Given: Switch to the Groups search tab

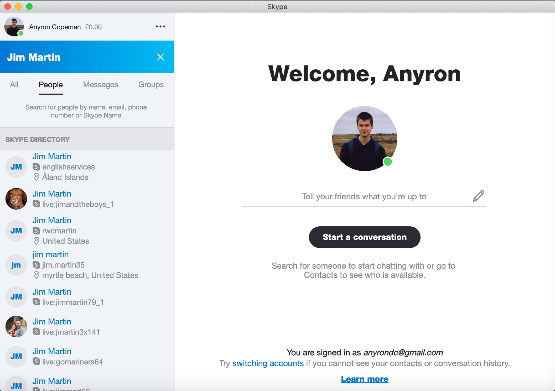Looking at the screenshot, I should pos(151,85).
